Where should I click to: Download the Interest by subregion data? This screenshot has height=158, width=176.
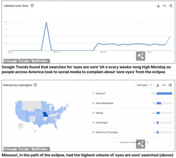158,85
